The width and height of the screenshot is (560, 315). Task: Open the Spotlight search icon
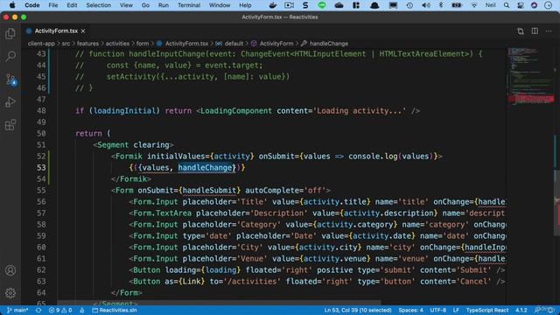[x=507, y=5]
